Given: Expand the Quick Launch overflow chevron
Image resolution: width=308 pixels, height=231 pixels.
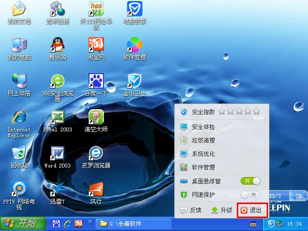Looking at the screenshot, I should 89,222.
